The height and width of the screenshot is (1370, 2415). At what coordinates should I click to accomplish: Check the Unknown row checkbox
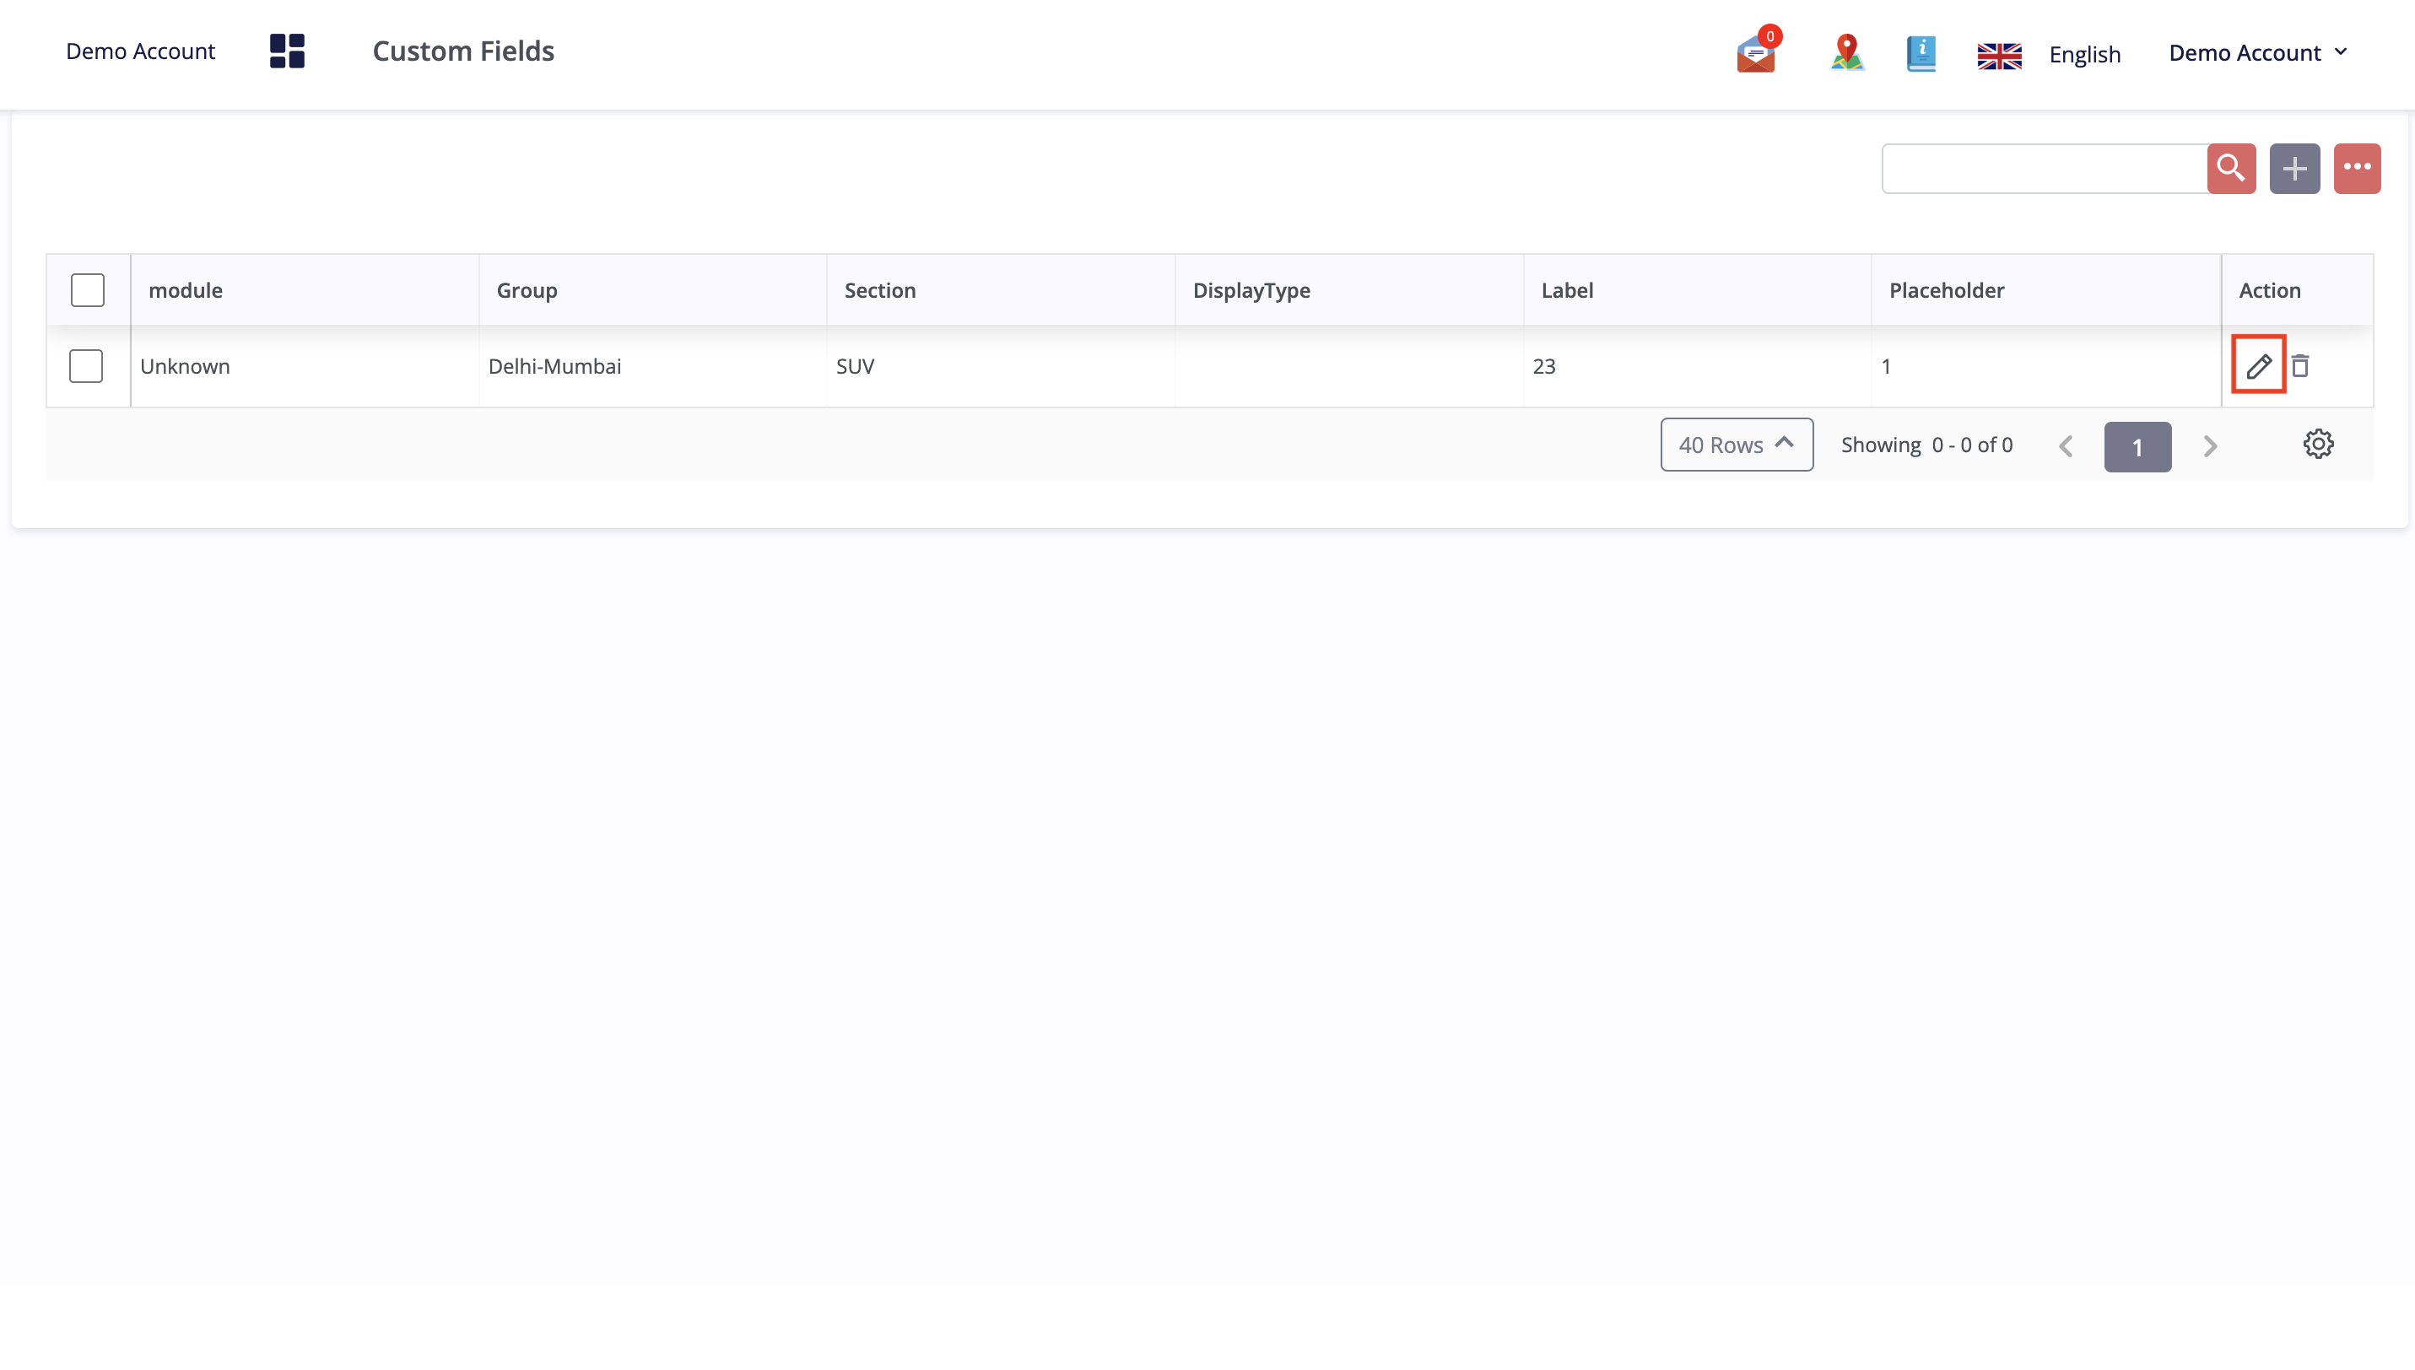tap(85, 365)
